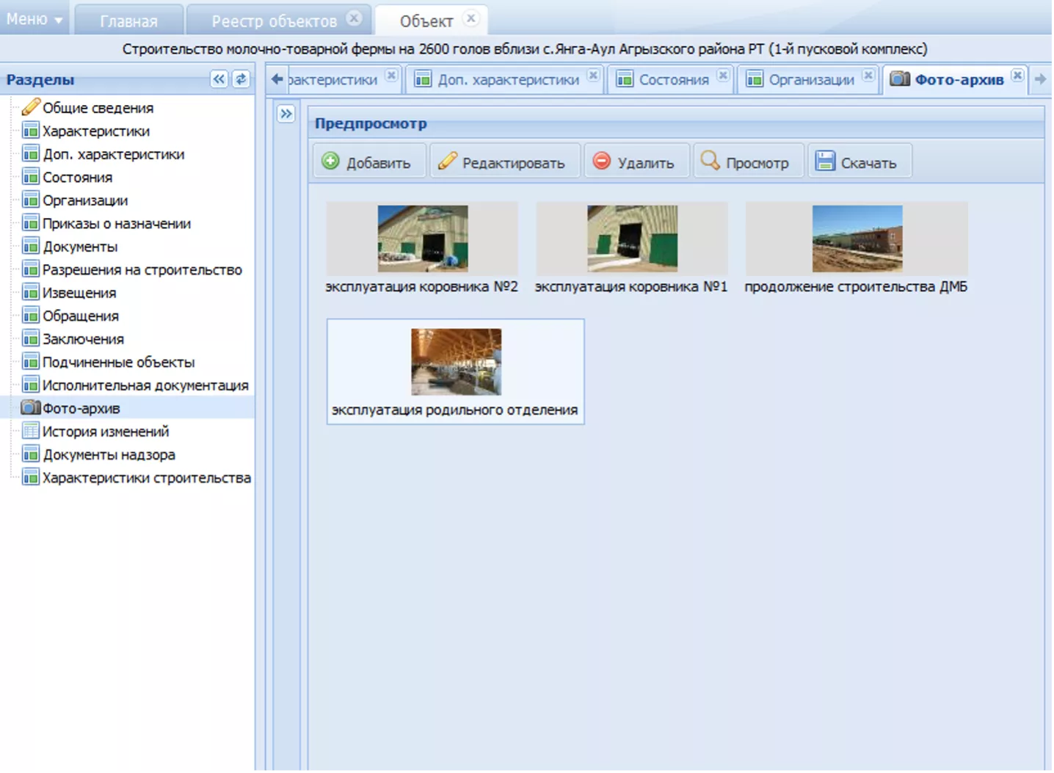Close the Организации tab

point(868,75)
